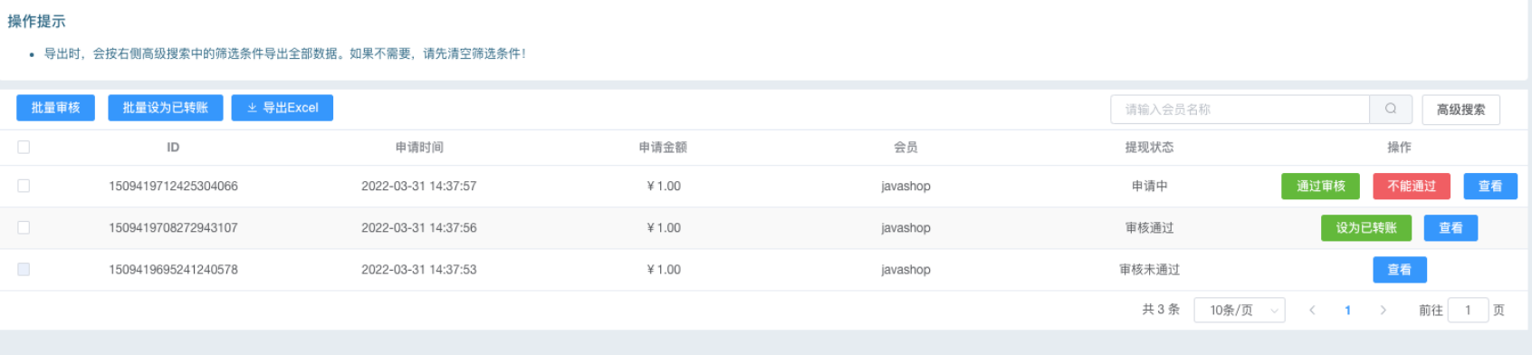Click the 申请时间 column header
1532x355 pixels.
419,147
